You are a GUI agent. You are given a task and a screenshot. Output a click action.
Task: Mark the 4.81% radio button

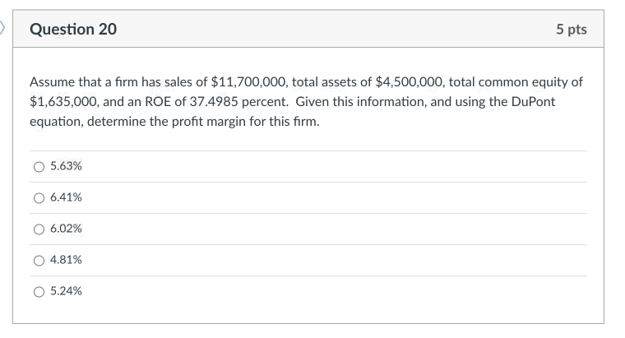click(x=39, y=260)
